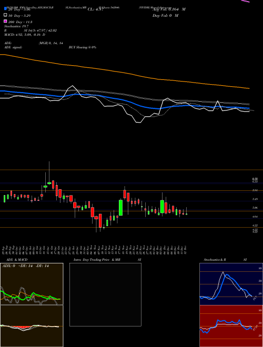Click the 'ADX signal:' label
The image size is (263, 347).
[13, 47]
